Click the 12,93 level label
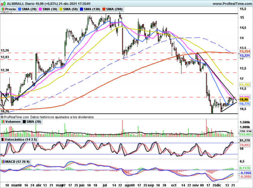The height and width of the screenshot is (188, 253). pyautogui.click(x=5, y=57)
